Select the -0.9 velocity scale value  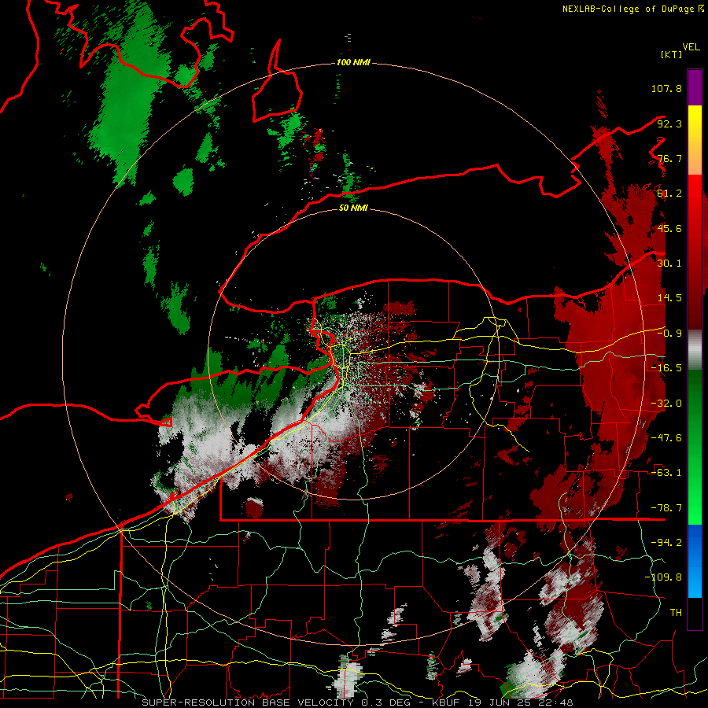tap(669, 334)
